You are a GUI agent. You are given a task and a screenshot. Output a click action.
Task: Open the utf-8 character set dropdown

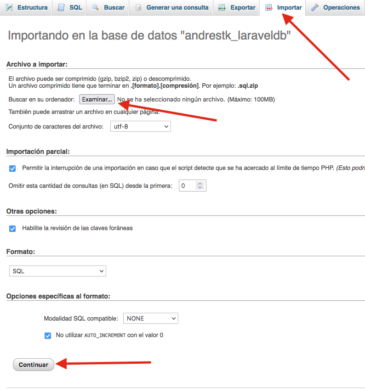tap(141, 126)
